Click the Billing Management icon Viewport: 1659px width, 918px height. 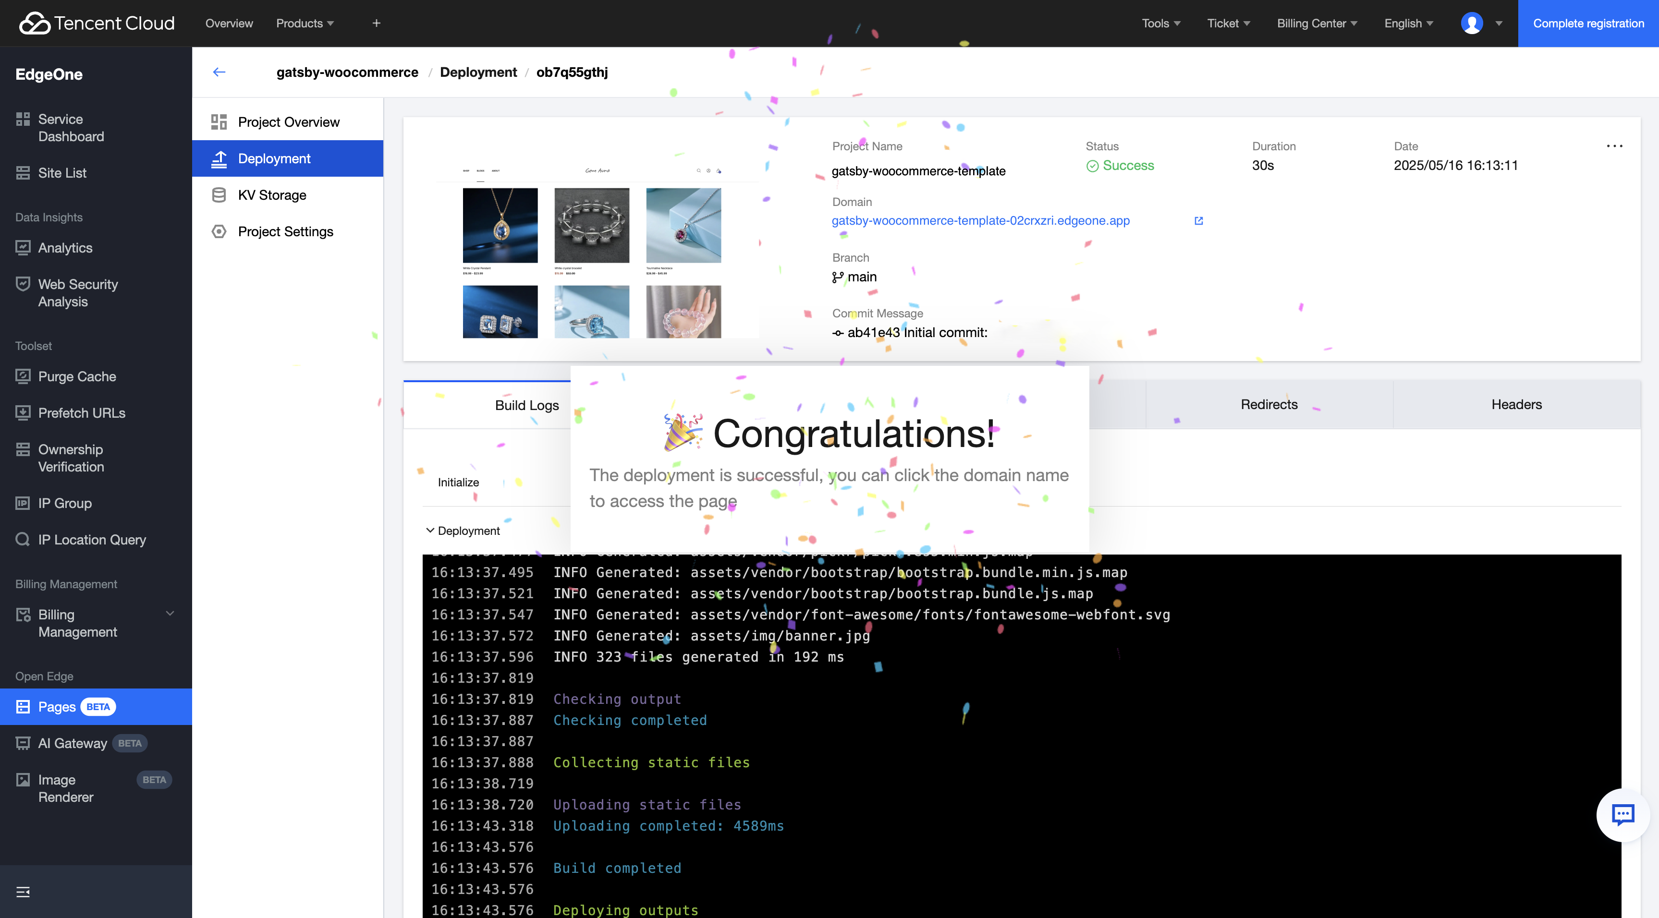[x=23, y=615]
